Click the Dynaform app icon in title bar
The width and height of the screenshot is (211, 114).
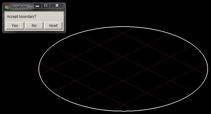click(x=7, y=7)
